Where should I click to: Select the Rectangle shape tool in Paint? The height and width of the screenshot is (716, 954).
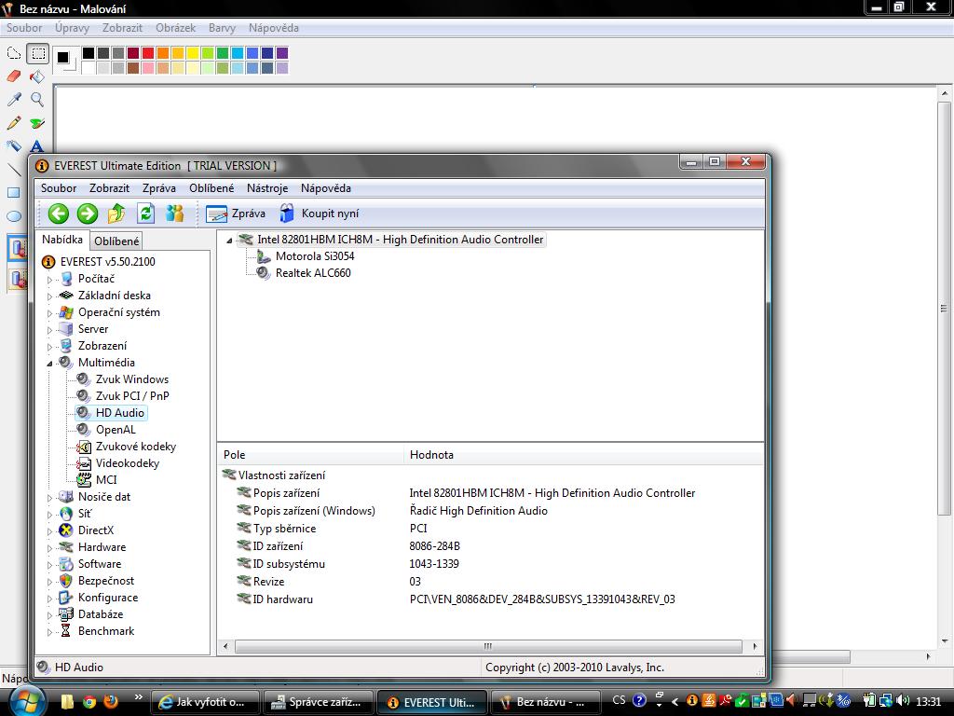(14, 192)
